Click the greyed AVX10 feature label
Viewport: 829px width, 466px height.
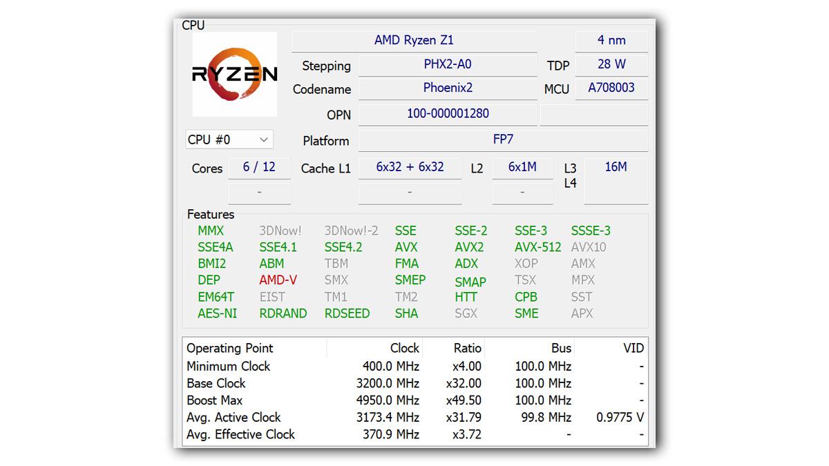coord(589,247)
